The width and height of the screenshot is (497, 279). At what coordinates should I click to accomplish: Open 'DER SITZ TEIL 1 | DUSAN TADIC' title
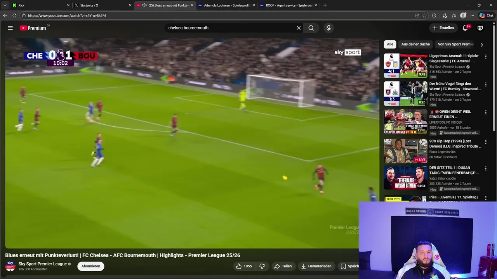click(x=454, y=170)
